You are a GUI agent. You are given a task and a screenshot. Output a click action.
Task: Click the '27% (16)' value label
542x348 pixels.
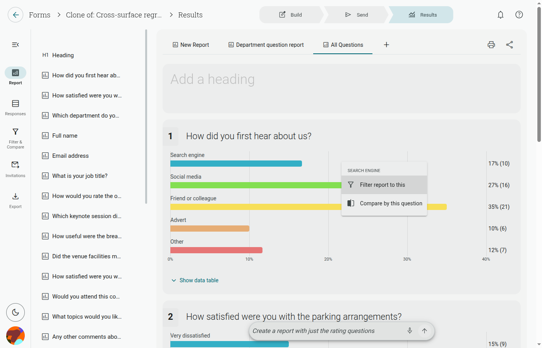click(x=499, y=185)
